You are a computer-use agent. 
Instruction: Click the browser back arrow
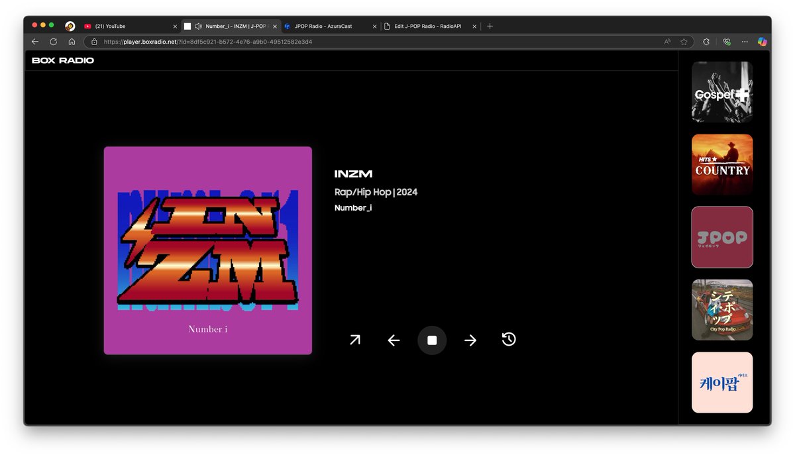[x=35, y=42]
